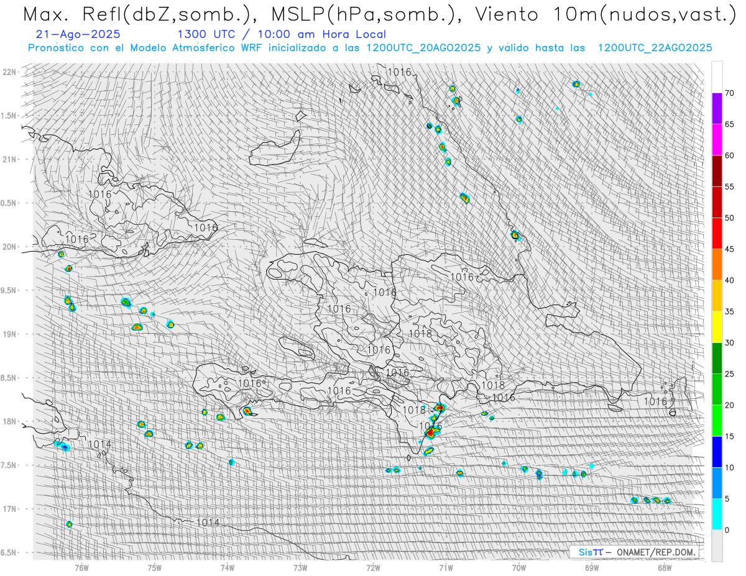The width and height of the screenshot is (746, 576).
Task: Click the '76W' longitude axis label
Action: click(81, 567)
